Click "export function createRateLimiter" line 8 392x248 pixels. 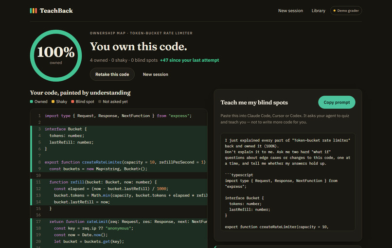[x=125, y=162]
